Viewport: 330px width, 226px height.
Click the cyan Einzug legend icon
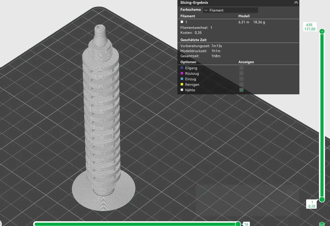(x=182, y=79)
